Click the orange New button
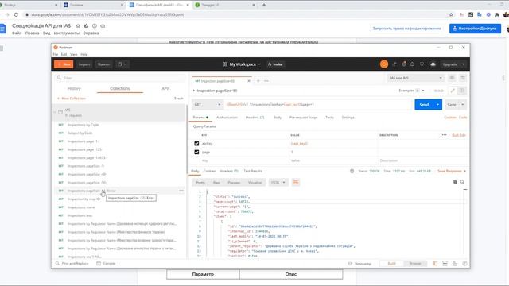The height and width of the screenshot is (286, 509). [64, 64]
